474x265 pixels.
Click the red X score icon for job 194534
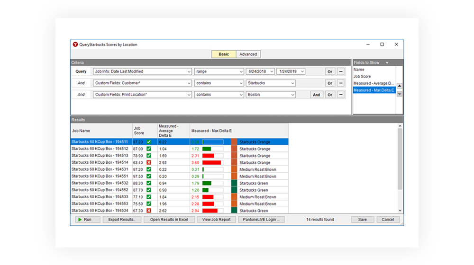[149, 211]
